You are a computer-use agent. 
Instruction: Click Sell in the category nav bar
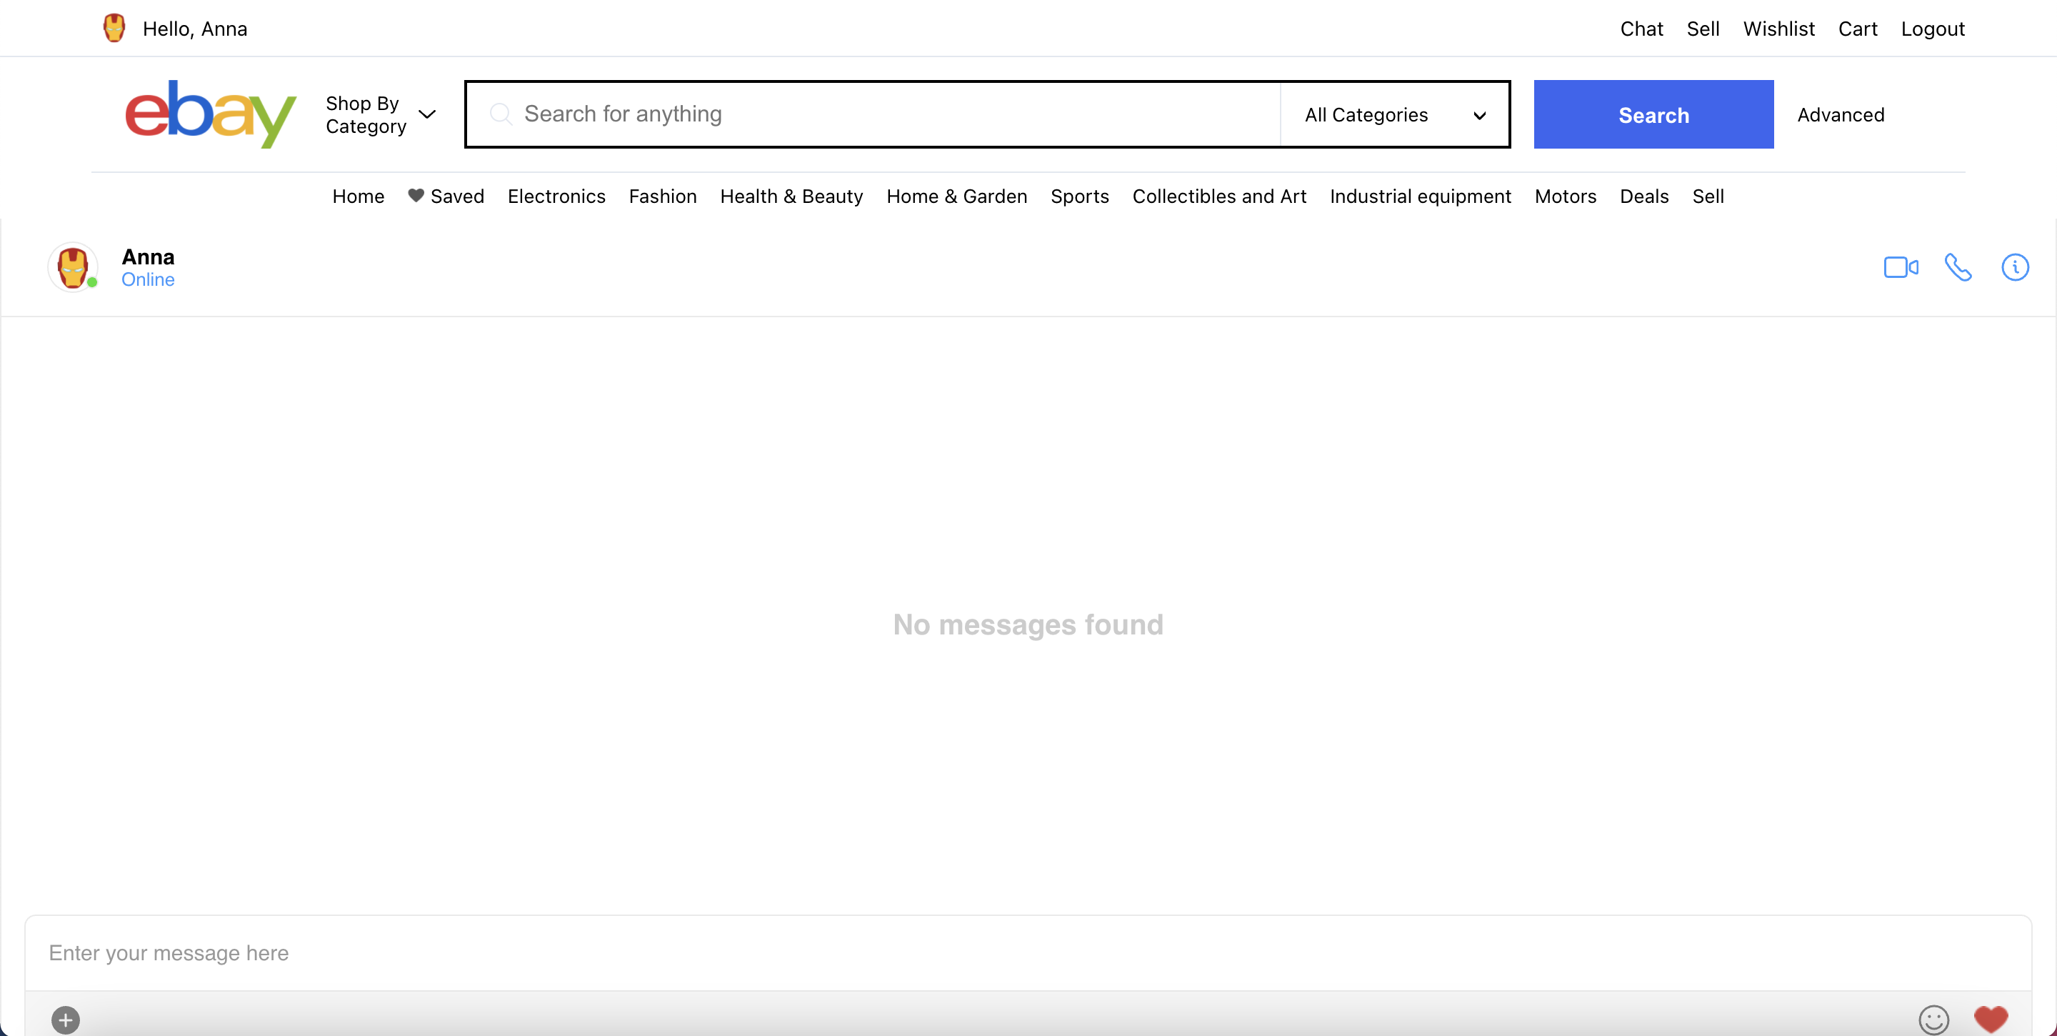pyautogui.click(x=1707, y=196)
